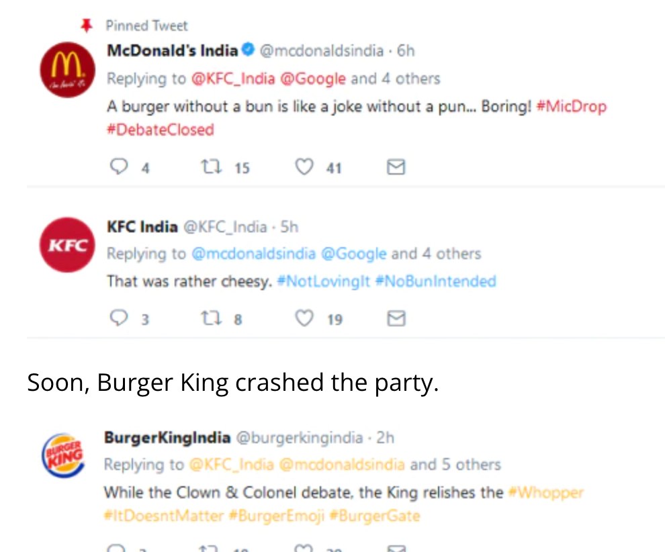Click the reply icon on McDonald's India tweet

pyautogui.click(x=118, y=167)
